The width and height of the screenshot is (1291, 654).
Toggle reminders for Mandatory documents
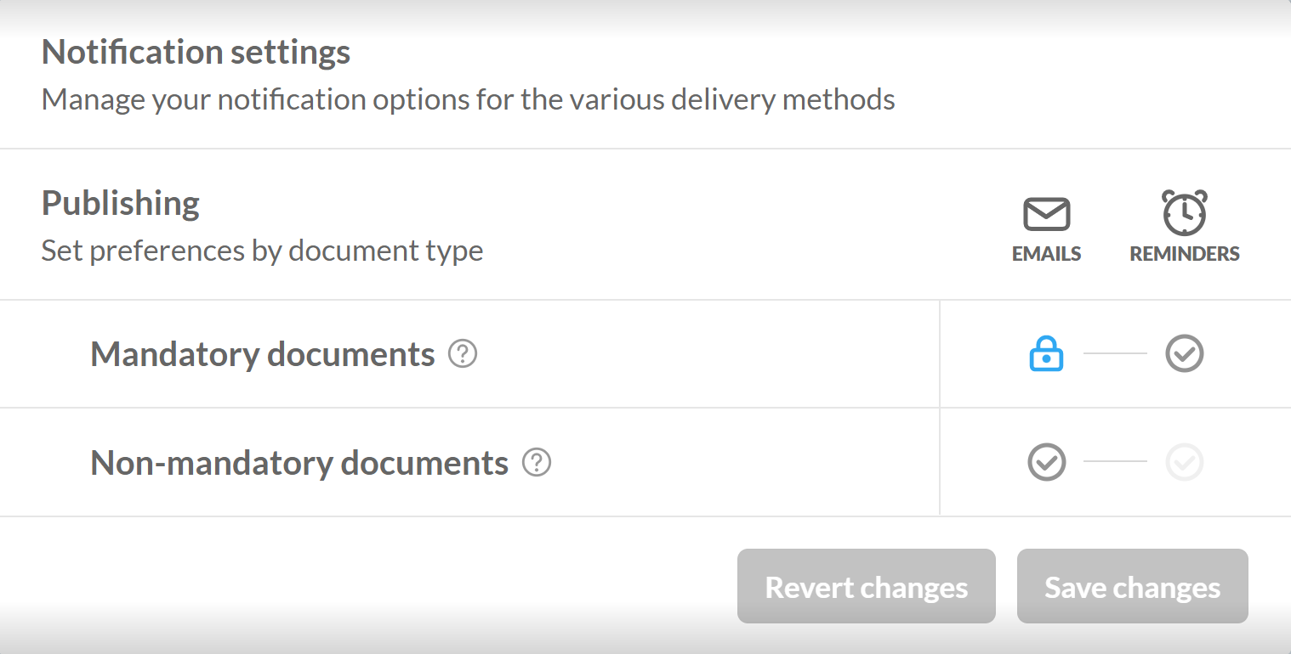pos(1184,353)
